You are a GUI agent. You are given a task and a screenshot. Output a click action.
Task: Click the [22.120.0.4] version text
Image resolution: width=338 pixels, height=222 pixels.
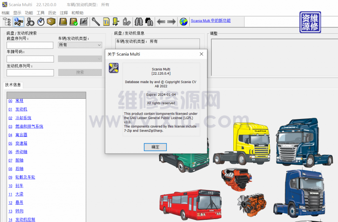coord(161,73)
